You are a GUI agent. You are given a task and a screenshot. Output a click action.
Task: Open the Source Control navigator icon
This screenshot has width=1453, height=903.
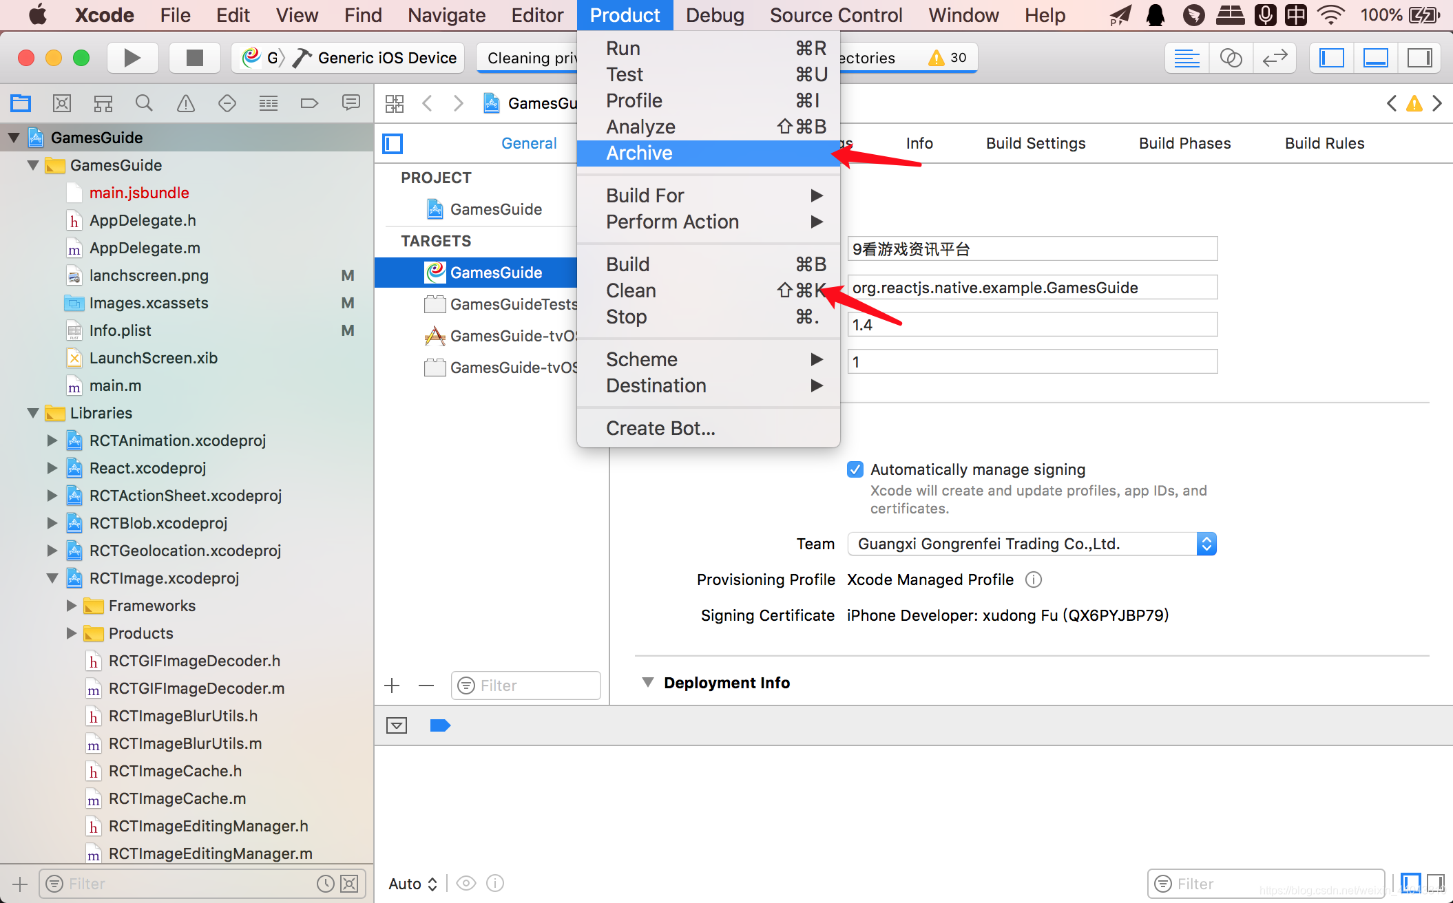pos(62,103)
